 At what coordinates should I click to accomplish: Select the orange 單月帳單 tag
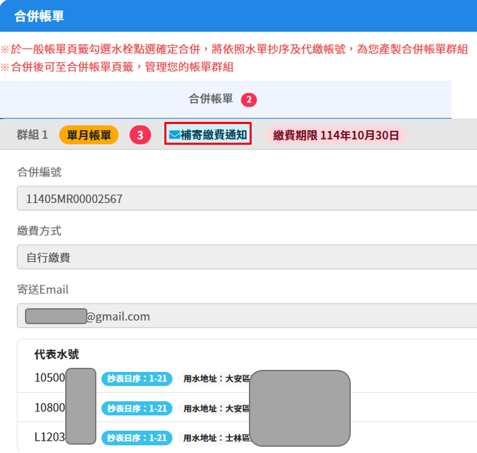point(89,135)
